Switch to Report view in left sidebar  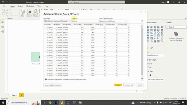3,22
